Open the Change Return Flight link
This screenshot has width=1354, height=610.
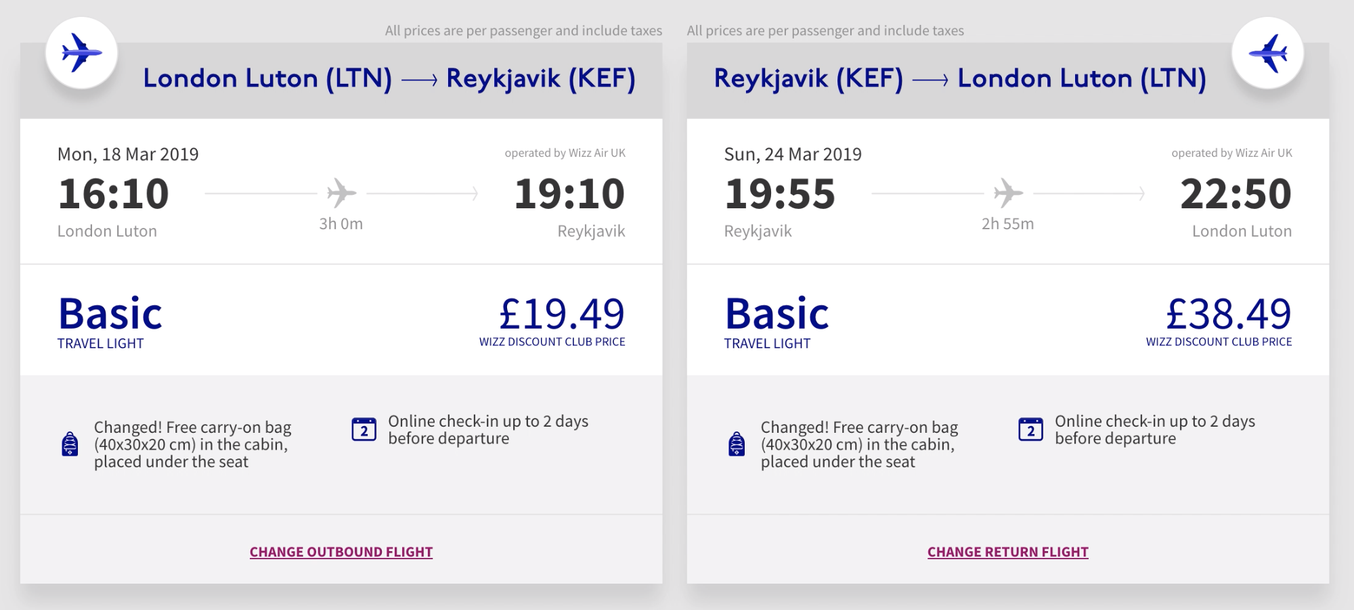pos(1008,552)
